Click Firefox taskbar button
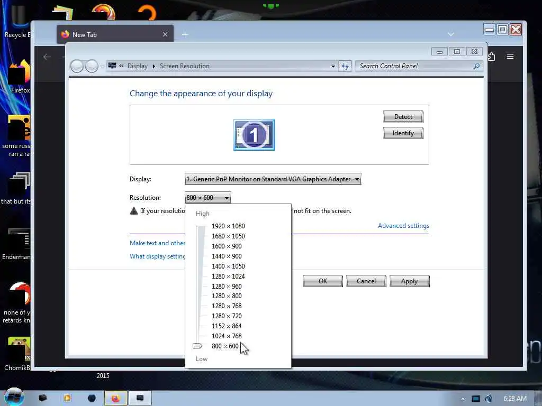 pyautogui.click(x=115, y=399)
